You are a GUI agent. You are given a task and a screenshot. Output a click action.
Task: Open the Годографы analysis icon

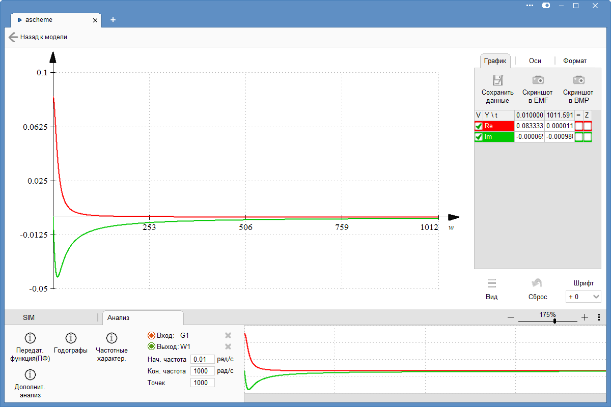coord(71,338)
